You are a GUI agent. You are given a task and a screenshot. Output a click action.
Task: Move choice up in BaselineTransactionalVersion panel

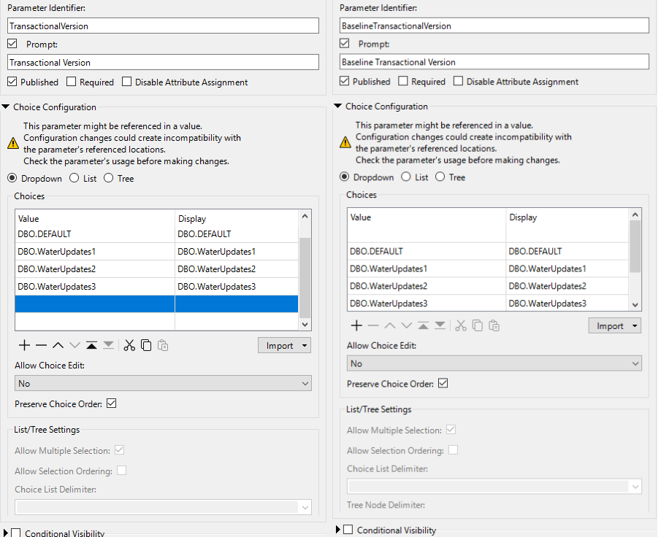pyautogui.click(x=390, y=325)
